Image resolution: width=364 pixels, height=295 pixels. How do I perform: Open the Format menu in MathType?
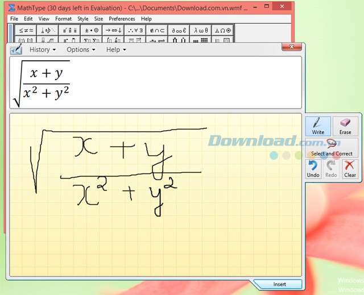(63, 19)
